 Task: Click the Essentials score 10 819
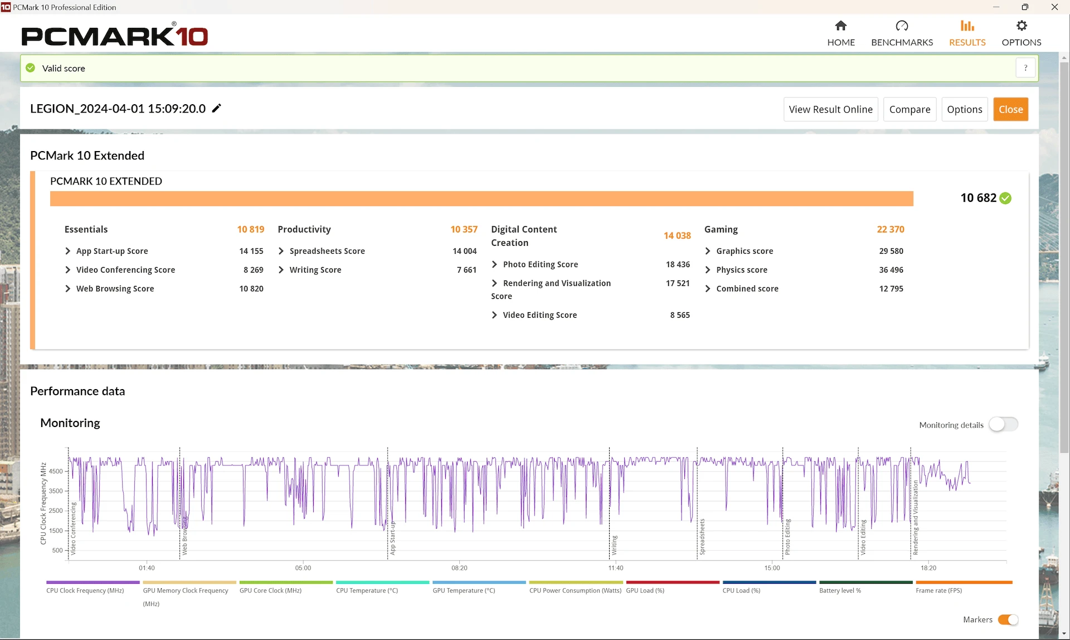[250, 229]
